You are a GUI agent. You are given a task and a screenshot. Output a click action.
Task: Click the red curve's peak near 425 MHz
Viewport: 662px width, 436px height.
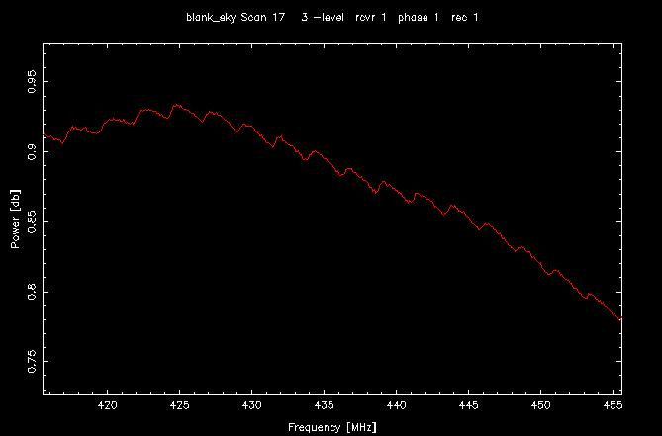tap(177, 105)
